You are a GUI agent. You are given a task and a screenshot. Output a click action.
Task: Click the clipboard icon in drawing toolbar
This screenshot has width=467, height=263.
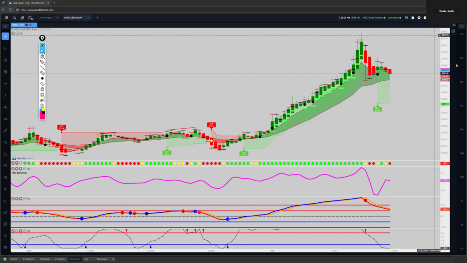pos(42,106)
